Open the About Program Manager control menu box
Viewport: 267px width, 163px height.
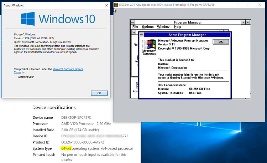[x=141, y=35]
